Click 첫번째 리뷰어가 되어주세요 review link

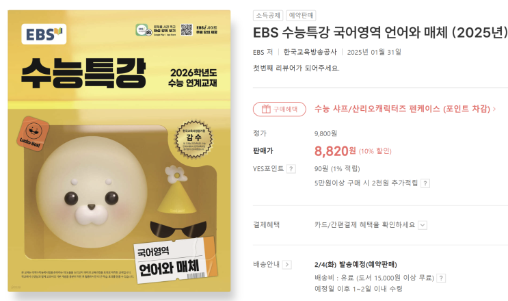pos(296,68)
